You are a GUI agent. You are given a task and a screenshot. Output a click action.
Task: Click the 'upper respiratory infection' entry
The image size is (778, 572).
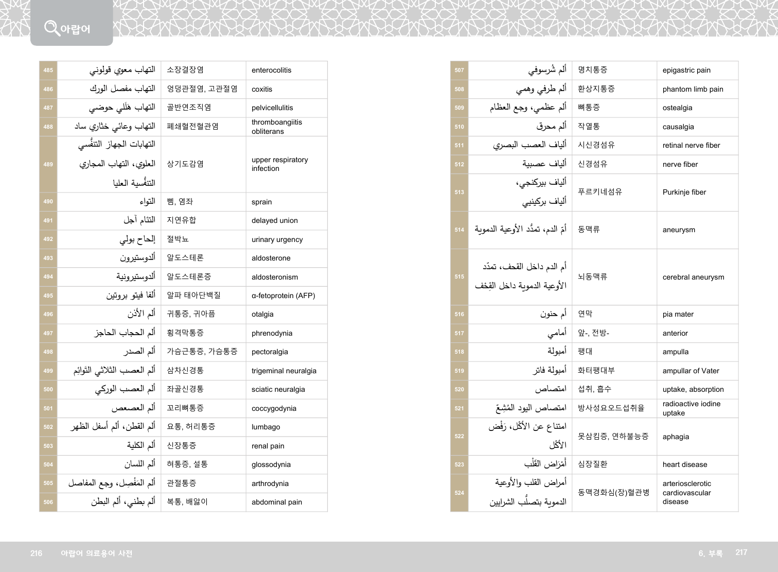click(279, 164)
